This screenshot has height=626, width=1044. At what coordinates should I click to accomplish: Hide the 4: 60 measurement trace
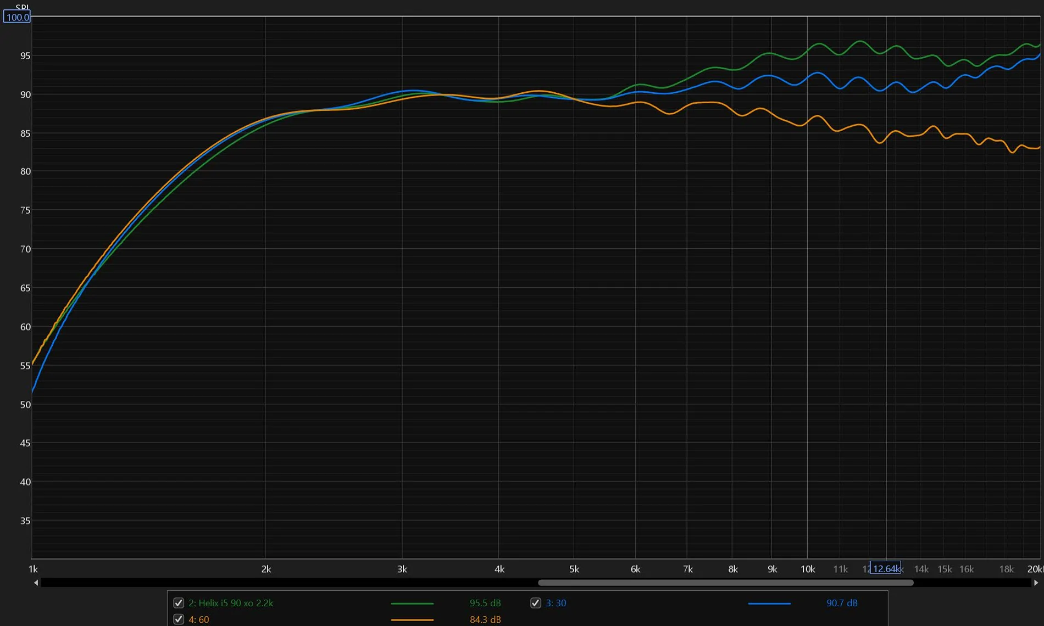(179, 619)
